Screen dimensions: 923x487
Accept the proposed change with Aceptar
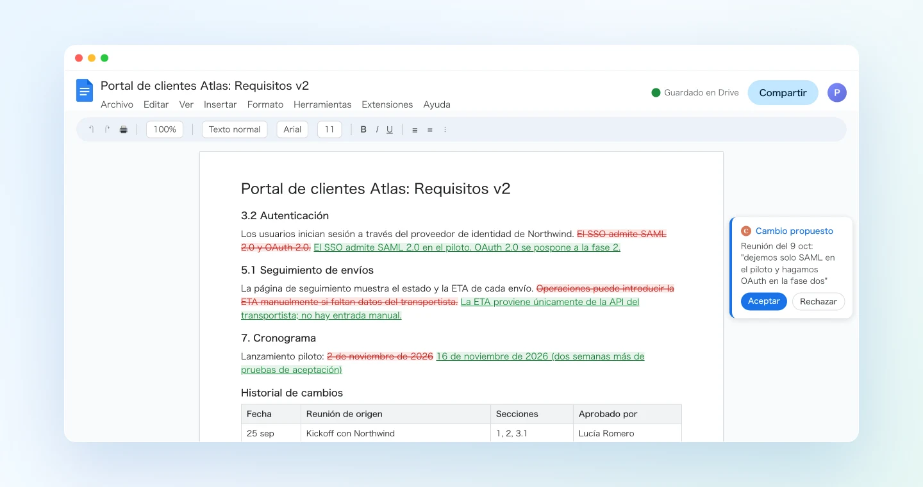click(x=763, y=301)
